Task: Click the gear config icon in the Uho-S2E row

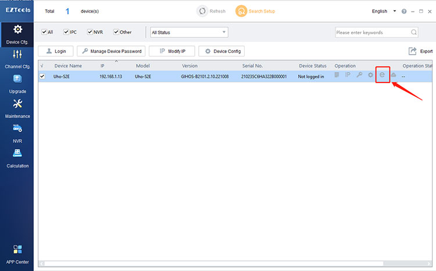Action: coord(370,75)
